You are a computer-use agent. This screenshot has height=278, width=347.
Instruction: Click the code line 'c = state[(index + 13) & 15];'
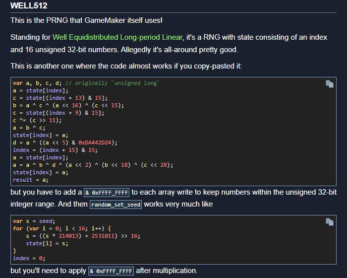[60, 98]
